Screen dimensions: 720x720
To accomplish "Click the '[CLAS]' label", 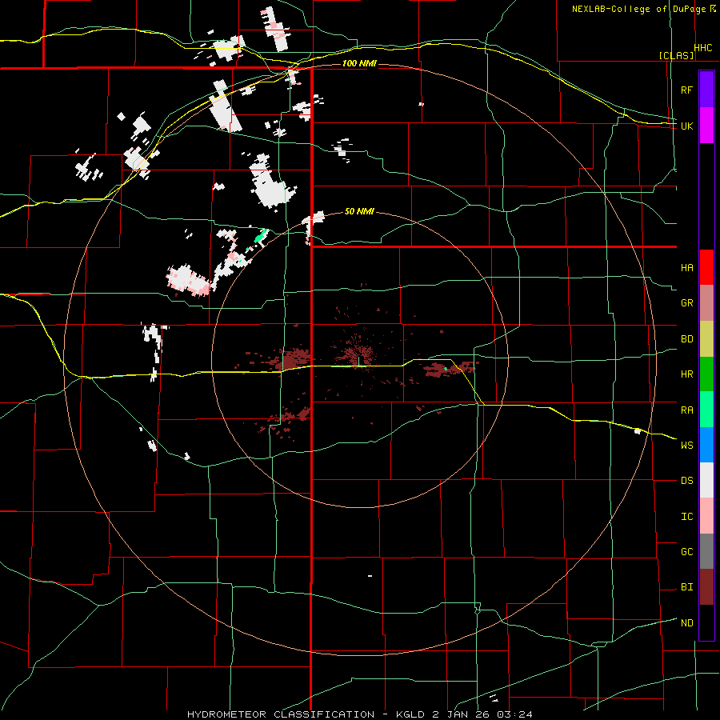I will 676,55.
